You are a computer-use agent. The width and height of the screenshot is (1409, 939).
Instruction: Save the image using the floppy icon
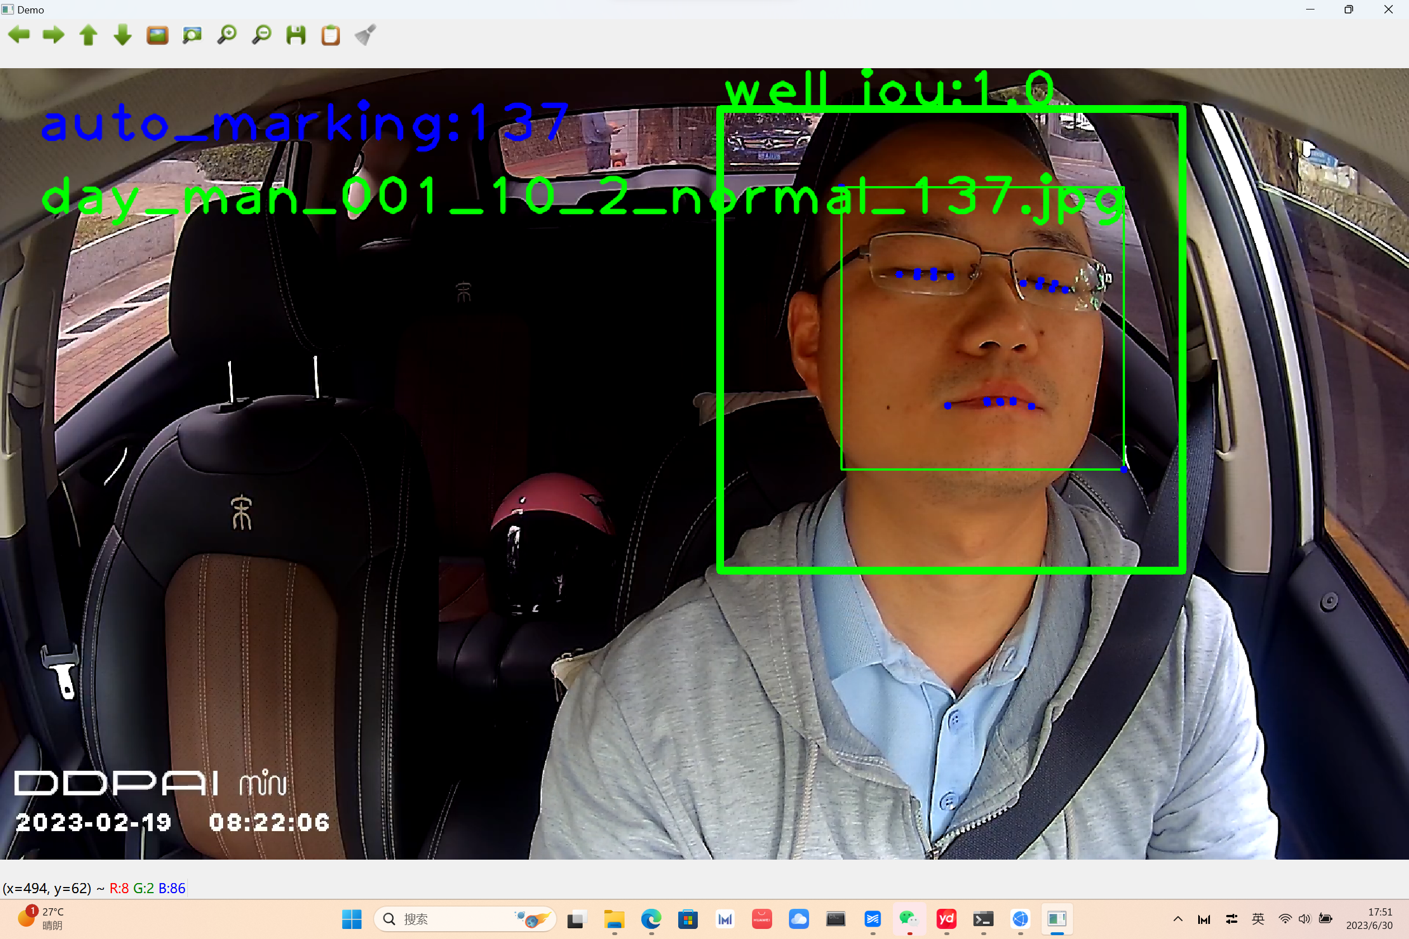pyautogui.click(x=296, y=35)
